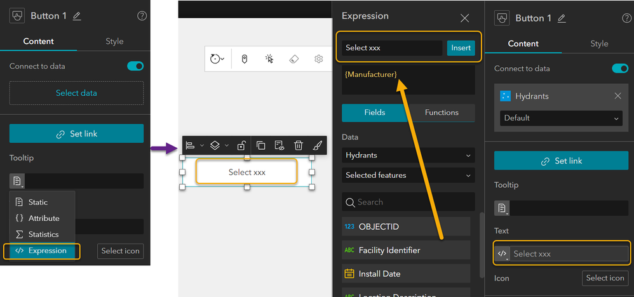Click the lock position icon
This screenshot has height=297, width=634.
pyautogui.click(x=241, y=145)
